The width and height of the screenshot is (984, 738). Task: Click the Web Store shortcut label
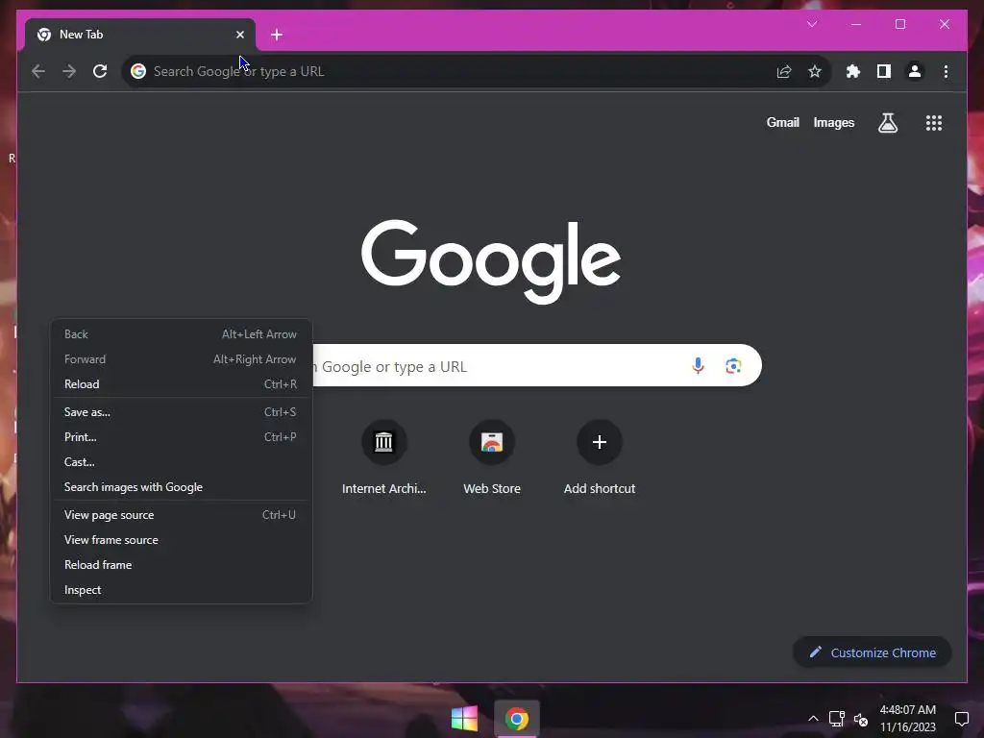[x=491, y=489]
